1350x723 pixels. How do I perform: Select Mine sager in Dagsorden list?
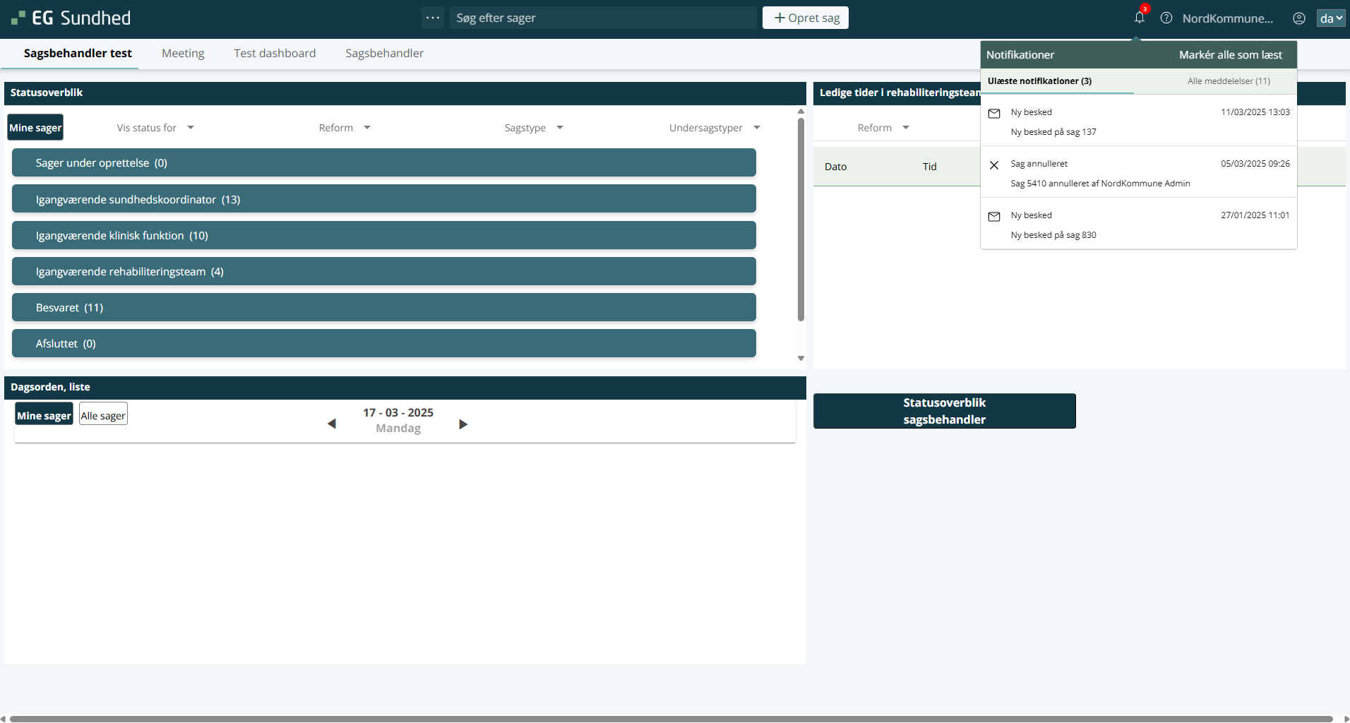click(x=44, y=415)
